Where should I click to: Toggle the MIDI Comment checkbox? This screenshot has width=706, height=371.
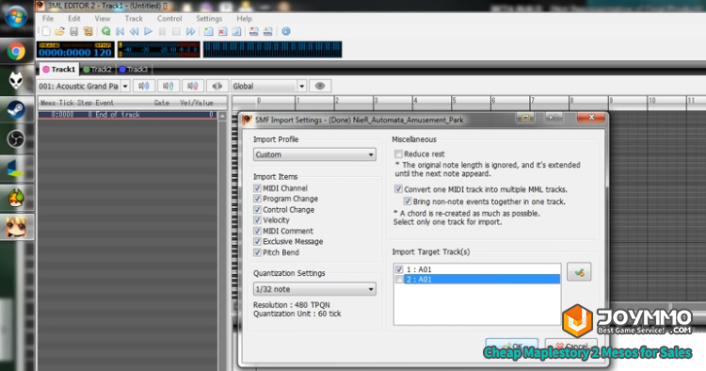[257, 231]
